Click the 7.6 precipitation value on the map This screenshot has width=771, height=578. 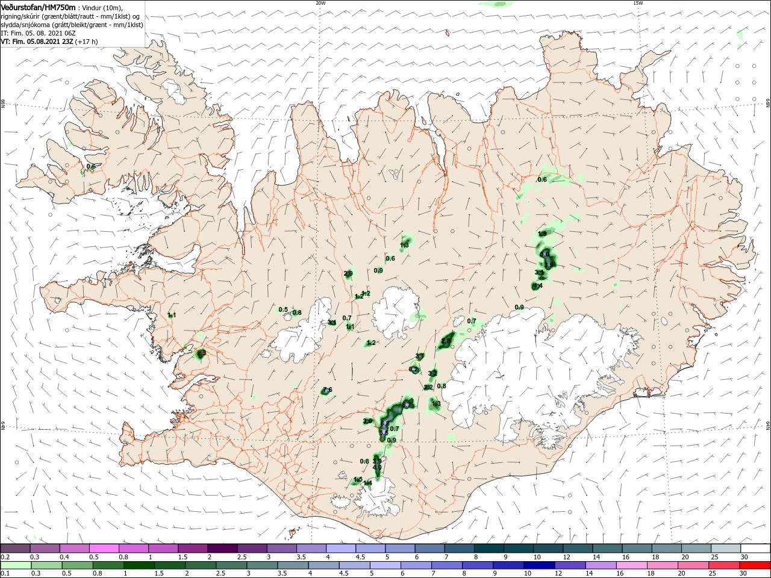(x=328, y=390)
